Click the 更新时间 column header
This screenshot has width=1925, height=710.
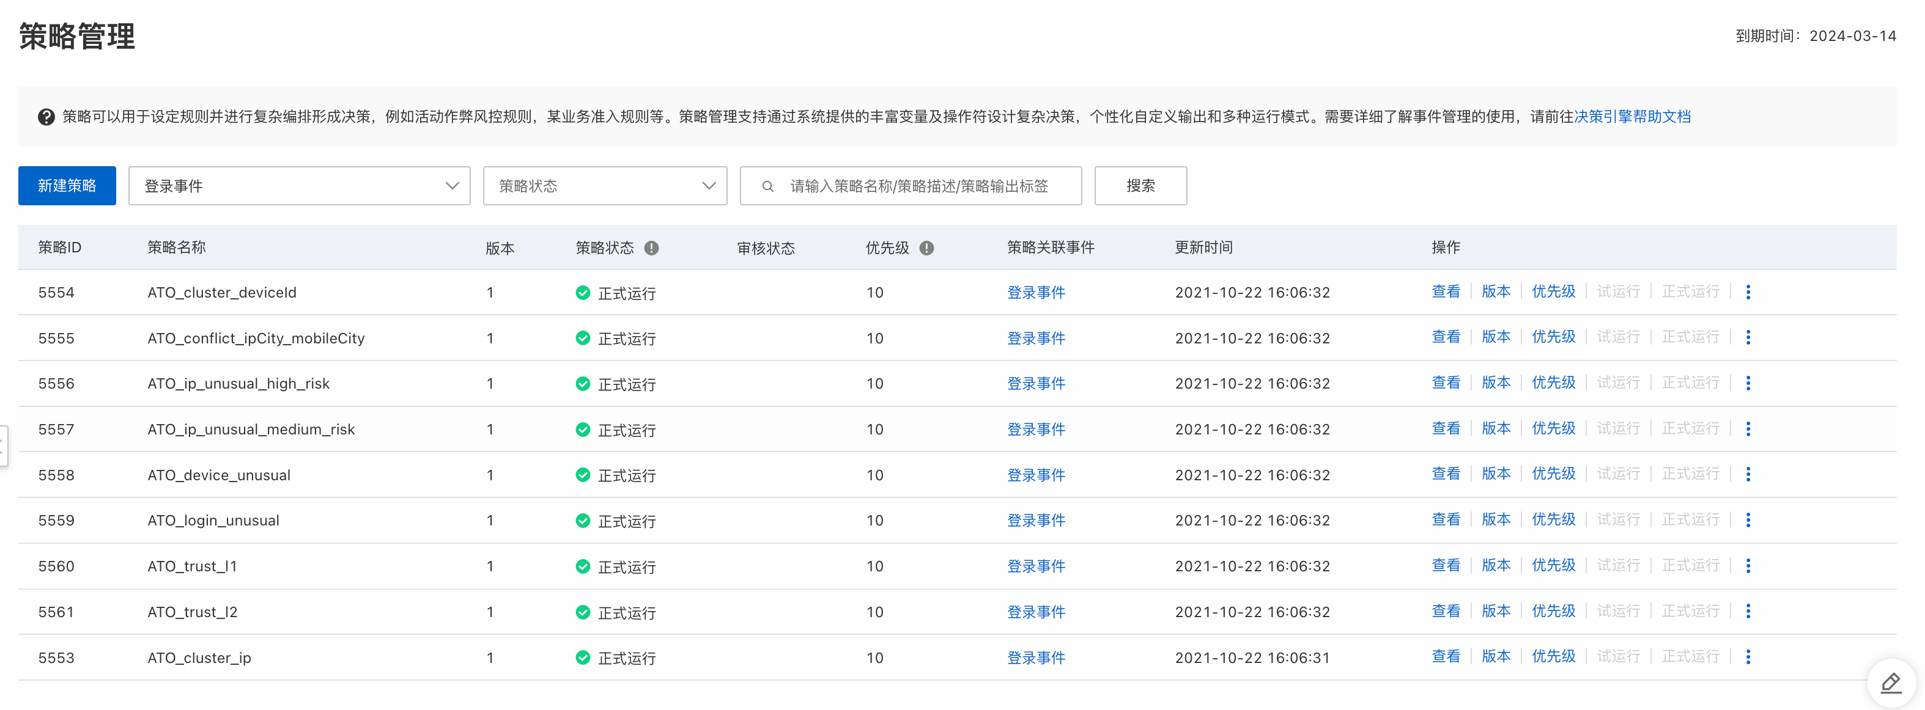(1204, 248)
